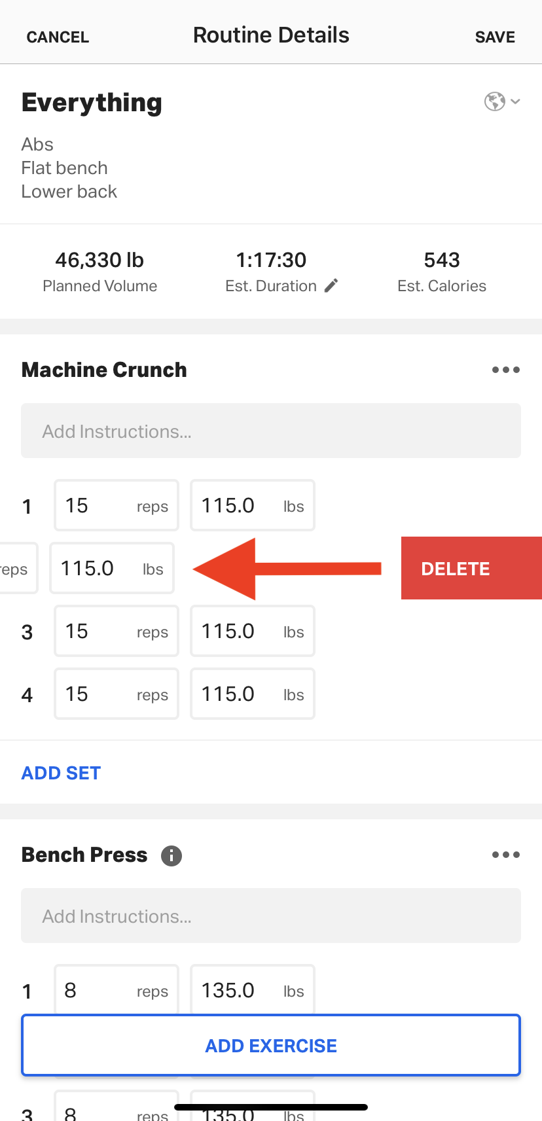Edit estimated duration with the pencil icon
Viewport: 542px width, 1121px height.
click(x=331, y=285)
